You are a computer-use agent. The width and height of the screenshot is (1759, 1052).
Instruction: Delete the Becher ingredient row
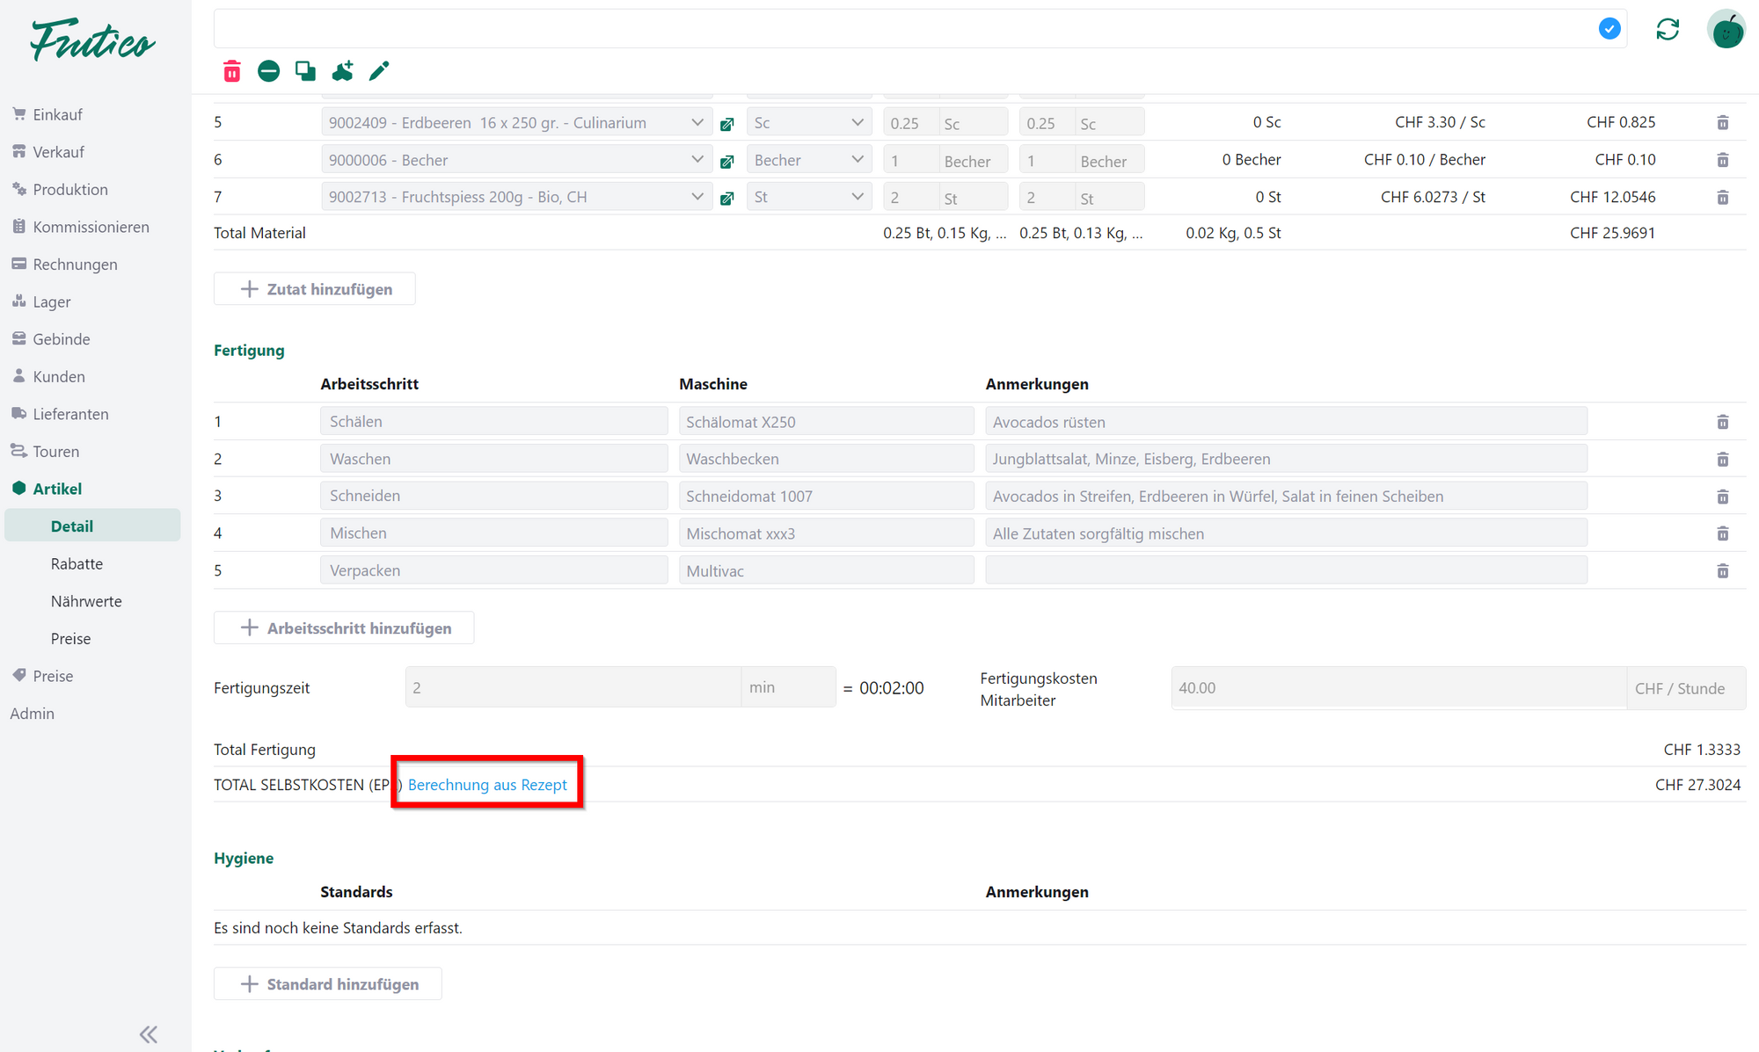pyautogui.click(x=1722, y=161)
